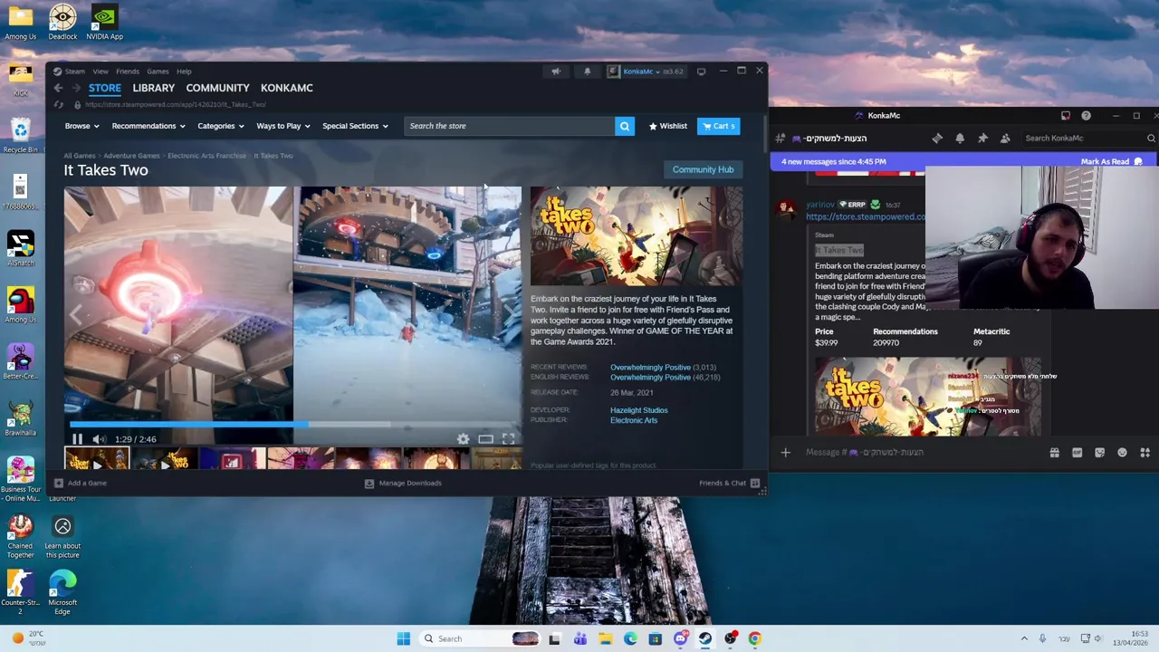Go to It Takes Two Community Hub
The height and width of the screenshot is (652, 1159).
click(x=703, y=169)
